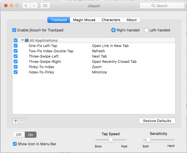Click Open Recently Closed Tab action
187x153 pixels.
point(114,62)
